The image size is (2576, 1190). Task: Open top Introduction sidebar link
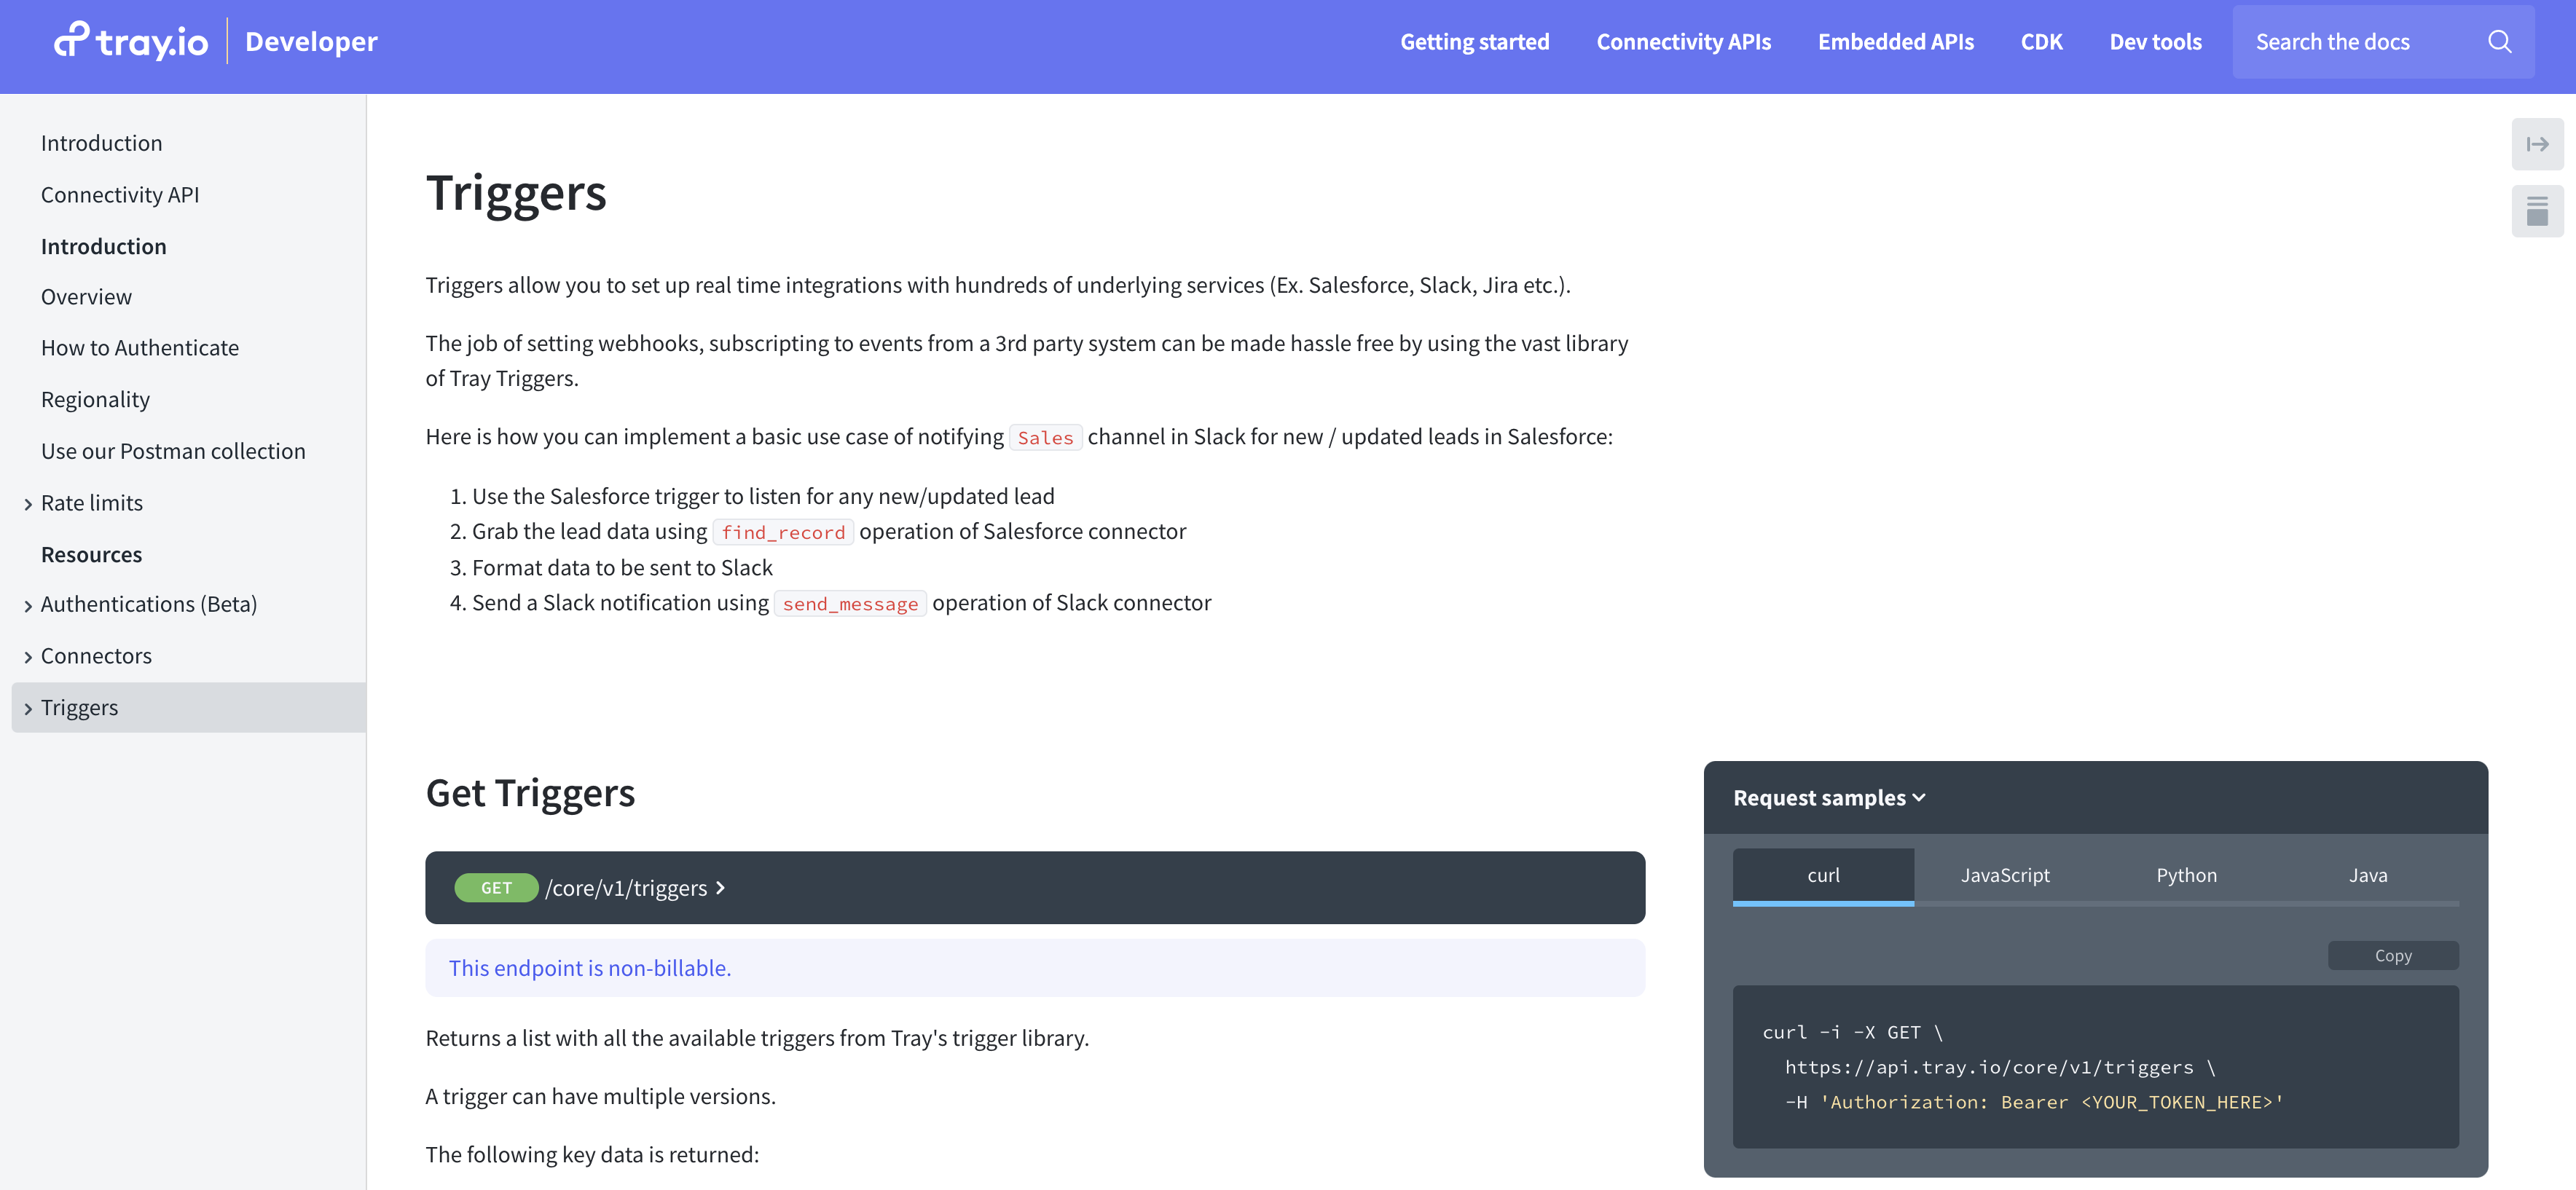(x=101, y=143)
